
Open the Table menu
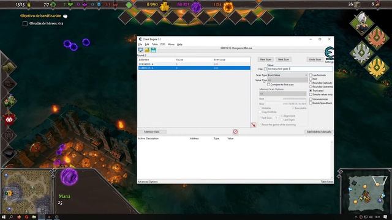[x=155, y=45]
